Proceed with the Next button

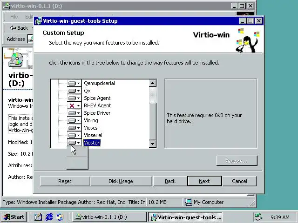tap(204, 181)
